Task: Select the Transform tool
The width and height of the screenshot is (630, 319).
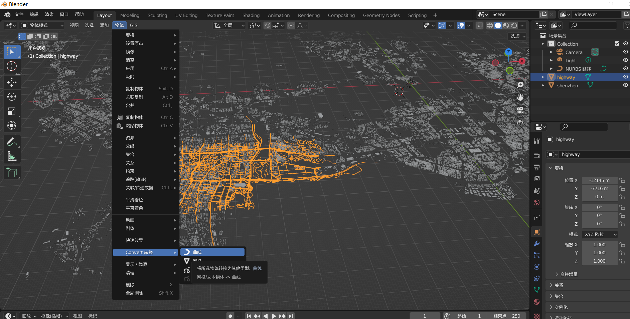Action: tap(12, 125)
